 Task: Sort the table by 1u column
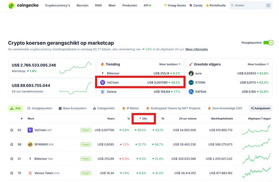129,119
